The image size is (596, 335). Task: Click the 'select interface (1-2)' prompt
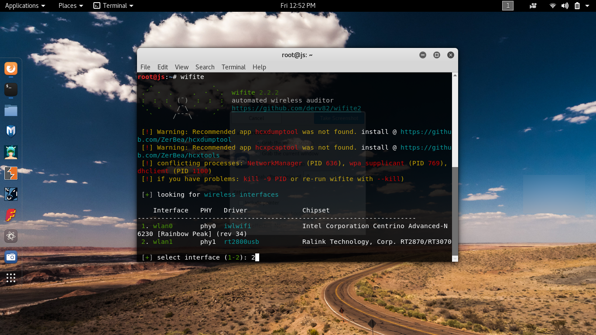[202, 257]
